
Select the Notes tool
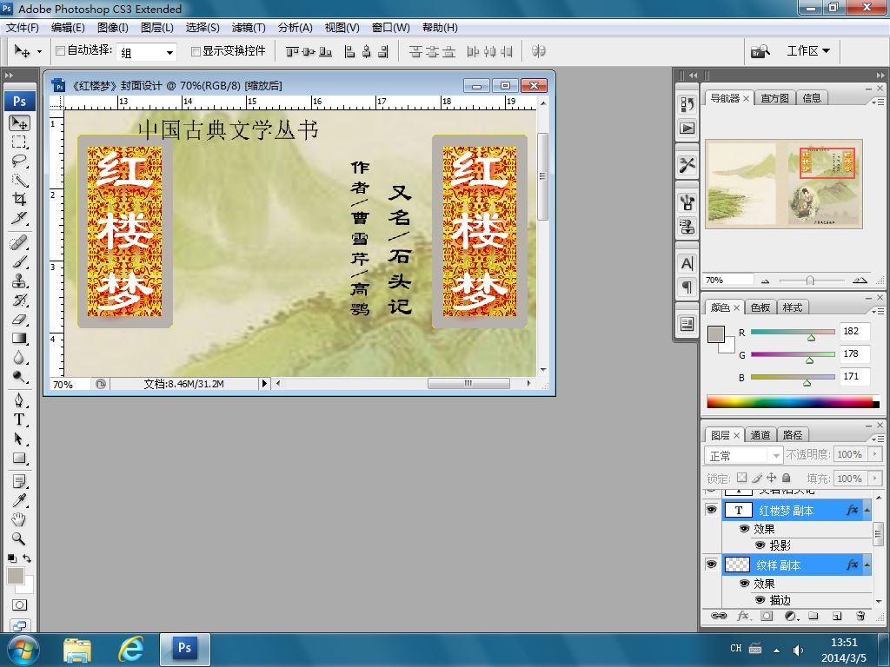(19, 482)
